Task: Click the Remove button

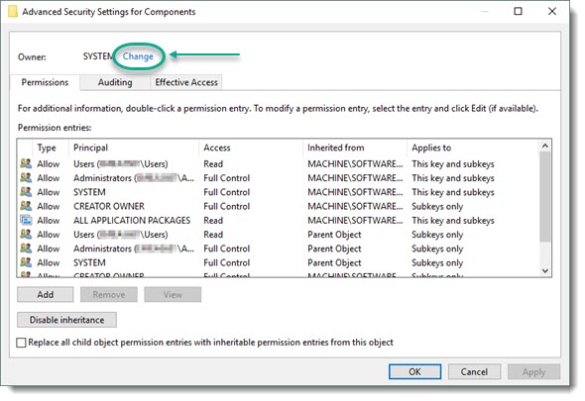Action: (x=109, y=294)
